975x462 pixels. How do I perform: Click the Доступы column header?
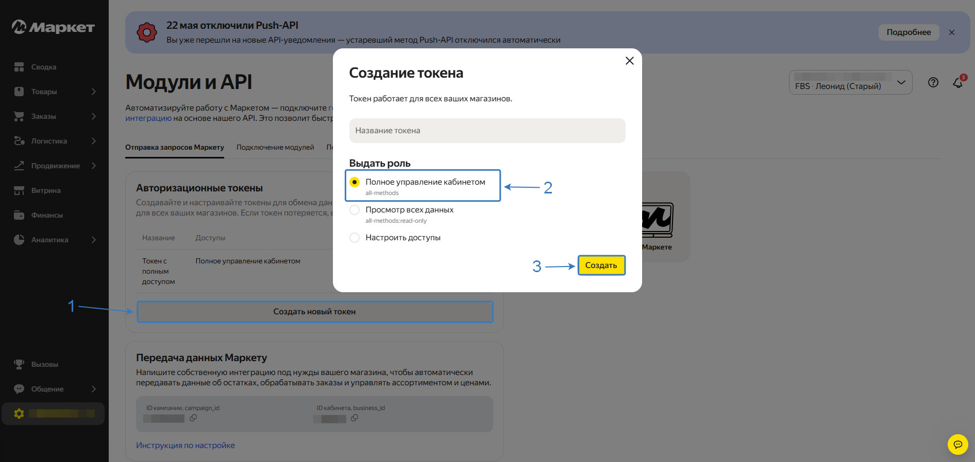tap(210, 238)
